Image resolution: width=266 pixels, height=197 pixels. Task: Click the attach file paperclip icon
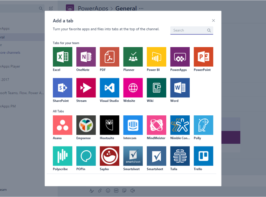click(x=100, y=190)
